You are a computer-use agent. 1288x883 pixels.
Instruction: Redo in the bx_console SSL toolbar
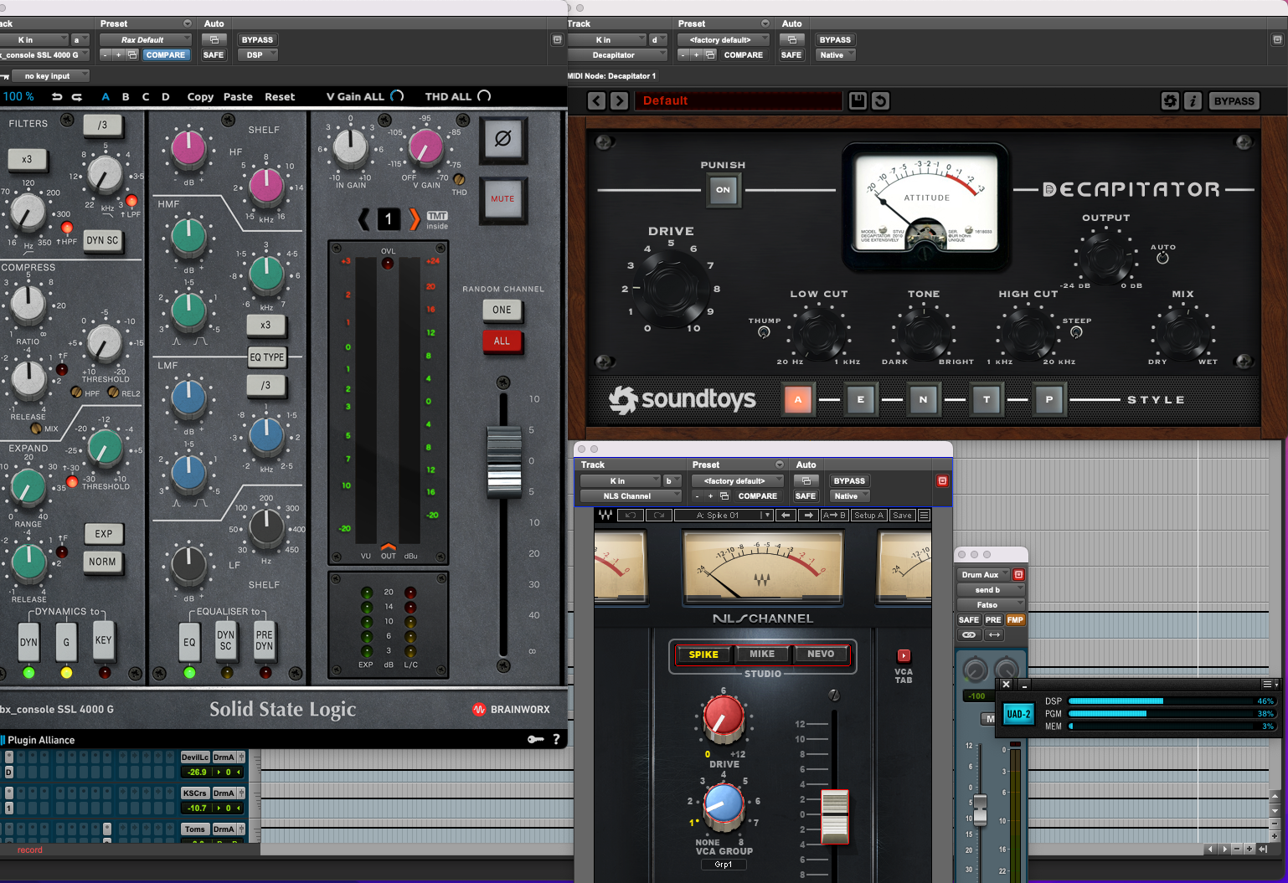(77, 97)
